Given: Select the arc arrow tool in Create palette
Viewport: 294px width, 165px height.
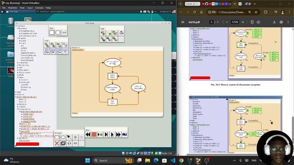Looking at the screenshot, I should click(x=69, y=137).
